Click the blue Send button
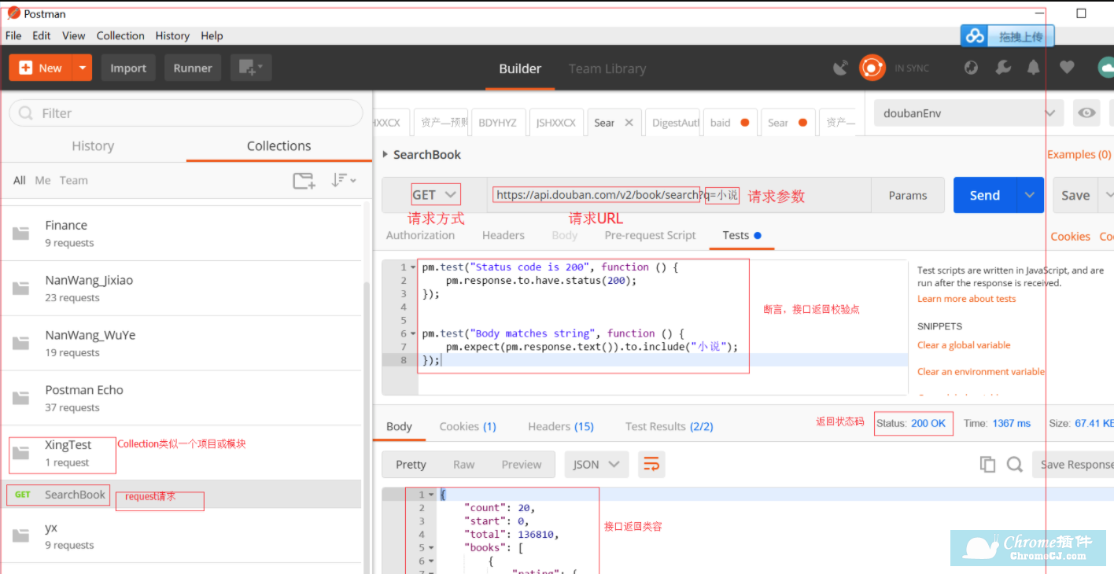The image size is (1114, 574). click(984, 195)
